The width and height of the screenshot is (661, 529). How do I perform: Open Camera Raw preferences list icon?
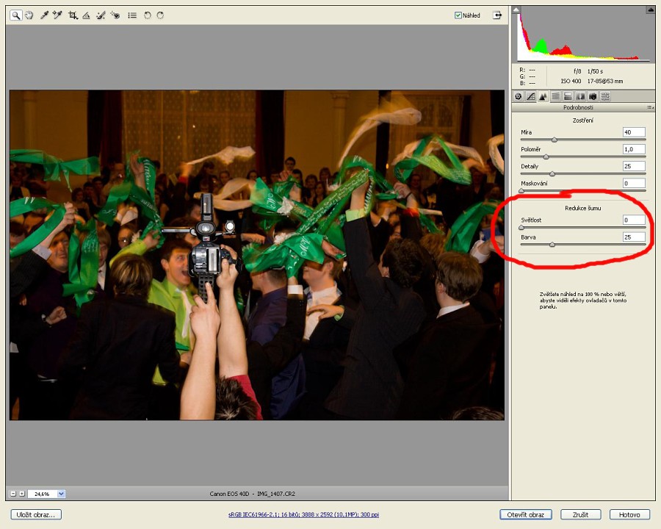pos(132,15)
